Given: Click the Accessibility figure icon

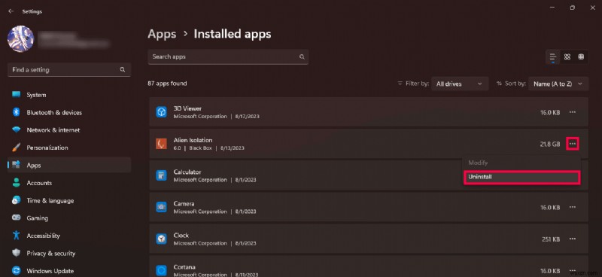Looking at the screenshot, I should (16, 235).
